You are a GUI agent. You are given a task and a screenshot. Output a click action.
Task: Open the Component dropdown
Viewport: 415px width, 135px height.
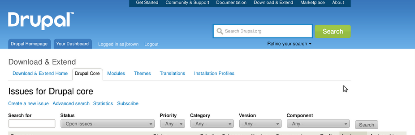tap(318, 124)
